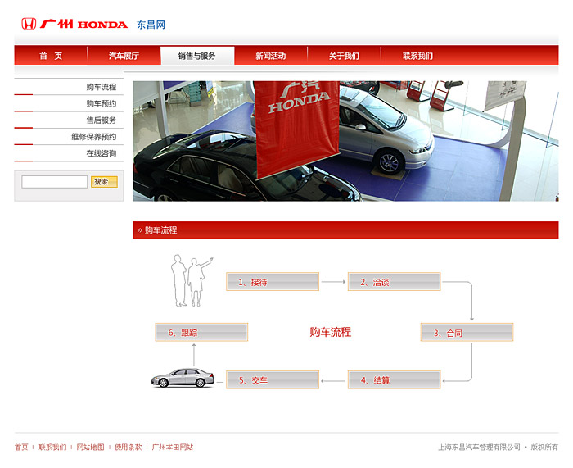Click the red 购车流程 section header
The width and height of the screenshot is (573, 468).
coord(345,229)
